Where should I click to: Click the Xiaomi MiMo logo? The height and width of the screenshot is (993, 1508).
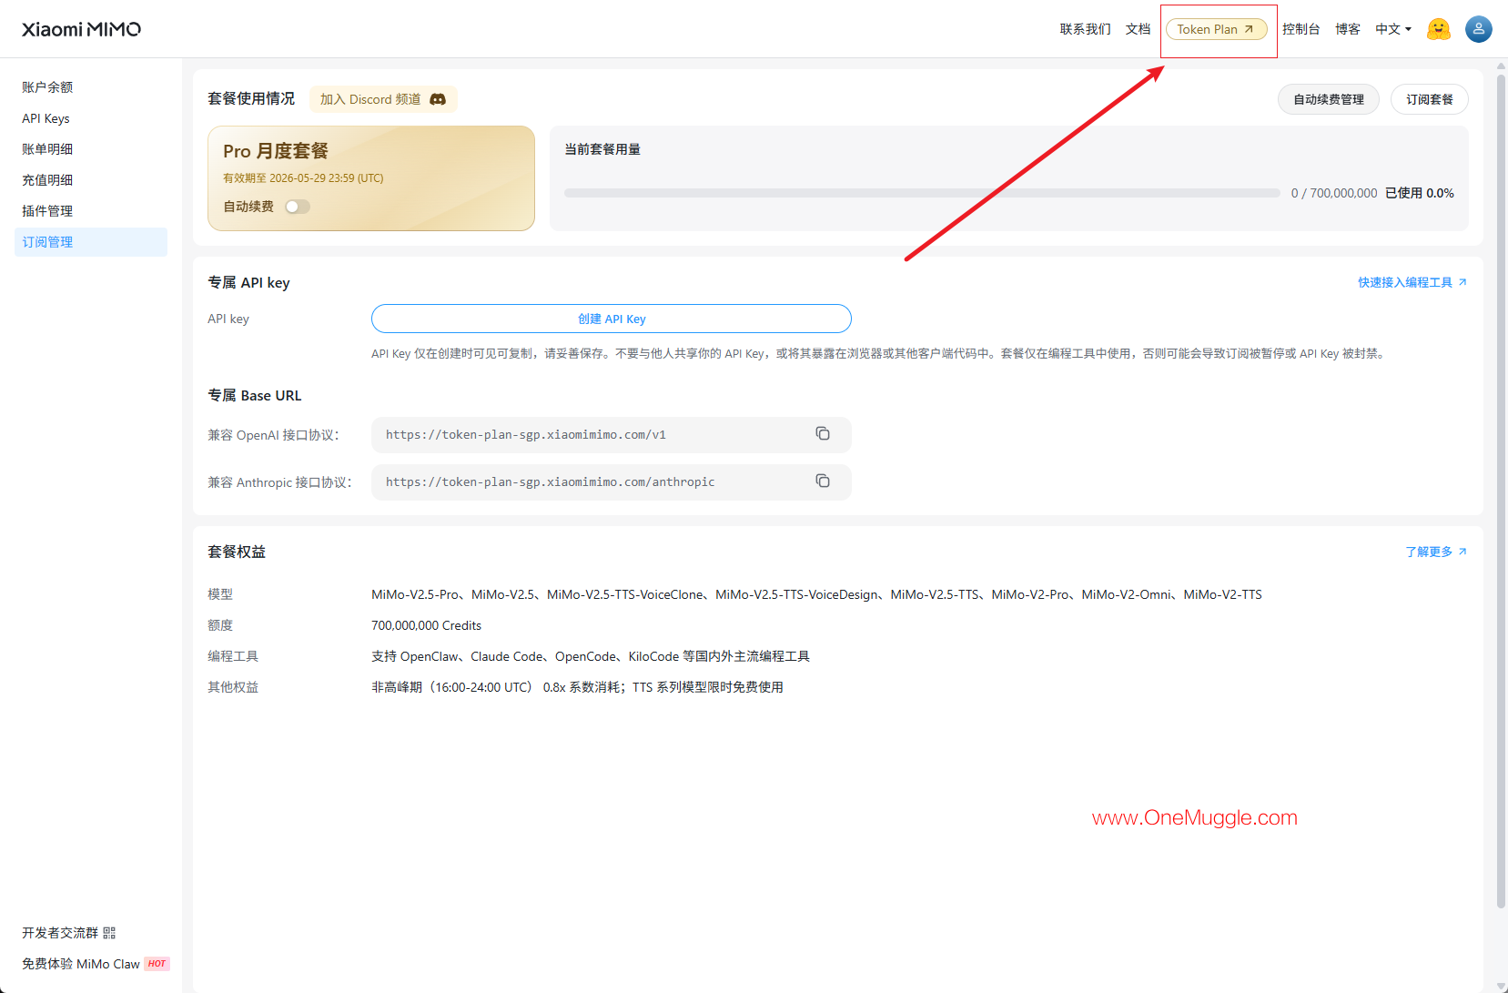[x=81, y=29]
